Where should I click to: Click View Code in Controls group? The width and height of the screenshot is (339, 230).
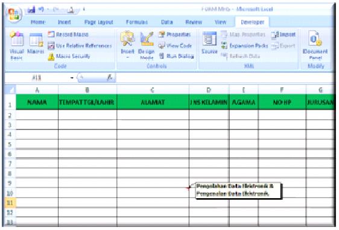click(x=175, y=46)
